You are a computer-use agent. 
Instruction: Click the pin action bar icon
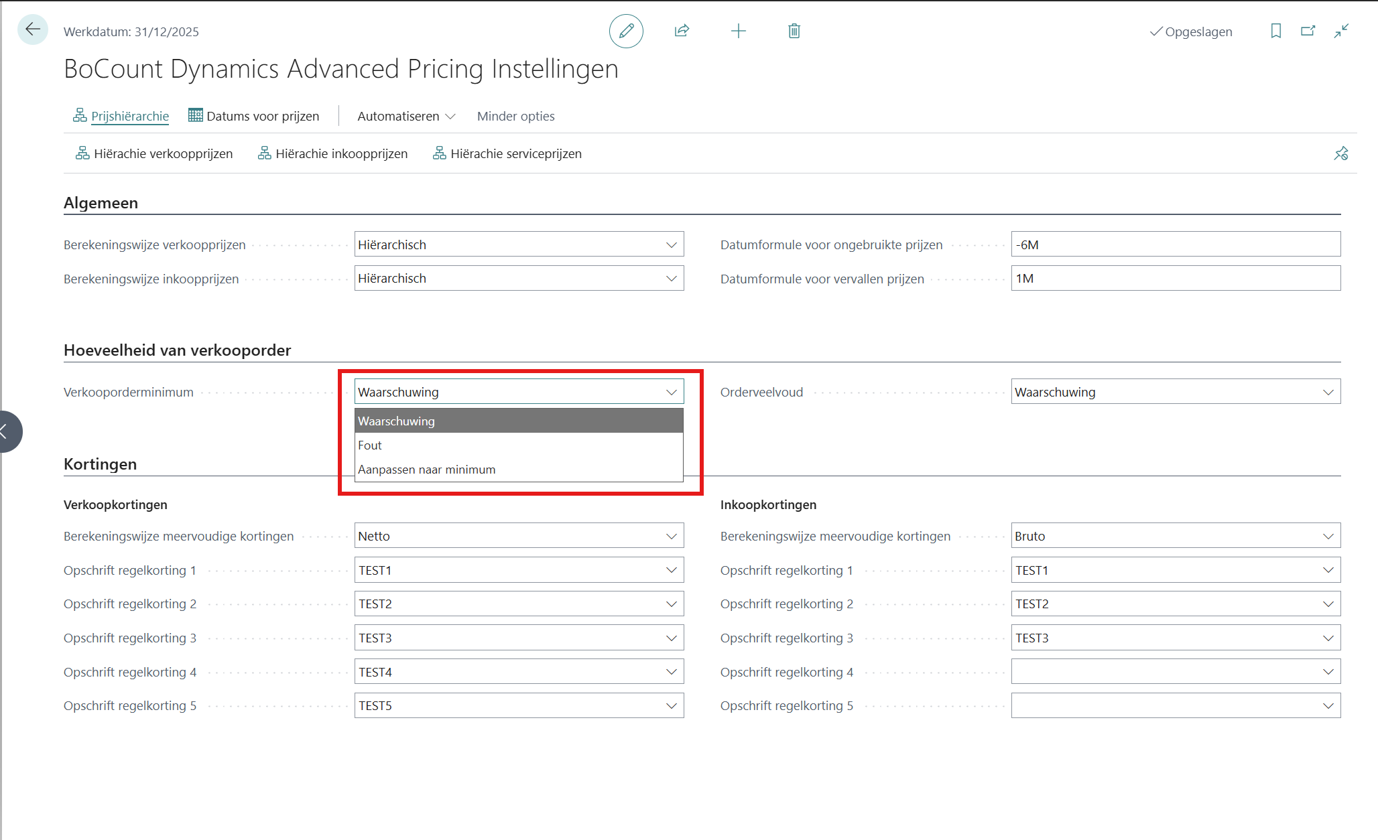tap(1340, 154)
